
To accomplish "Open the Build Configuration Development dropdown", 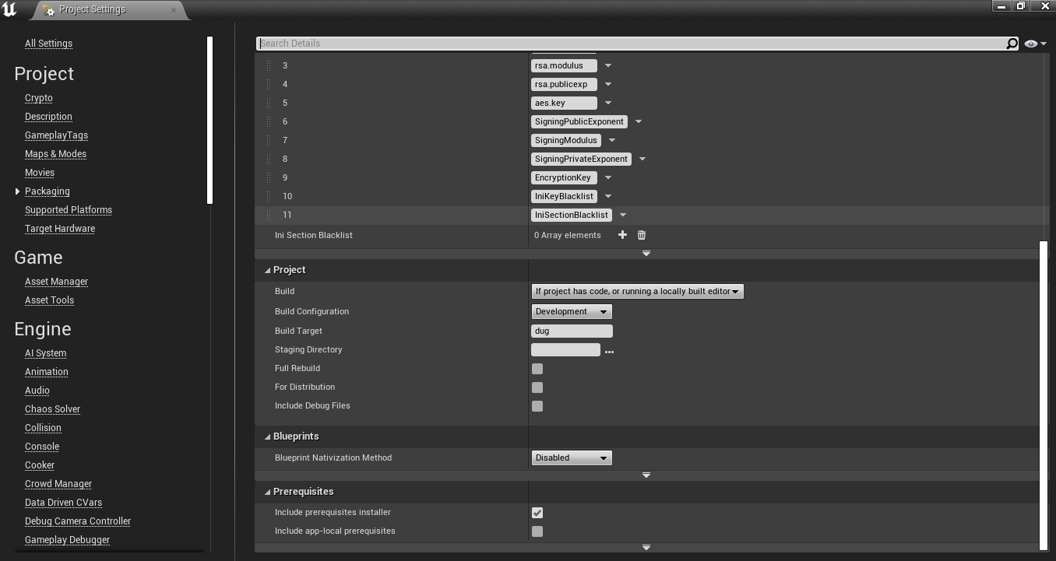I will click(x=572, y=311).
